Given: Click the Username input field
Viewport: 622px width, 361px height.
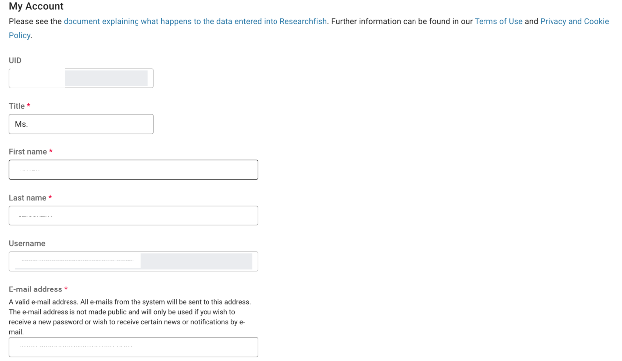Looking at the screenshot, I should (x=133, y=261).
